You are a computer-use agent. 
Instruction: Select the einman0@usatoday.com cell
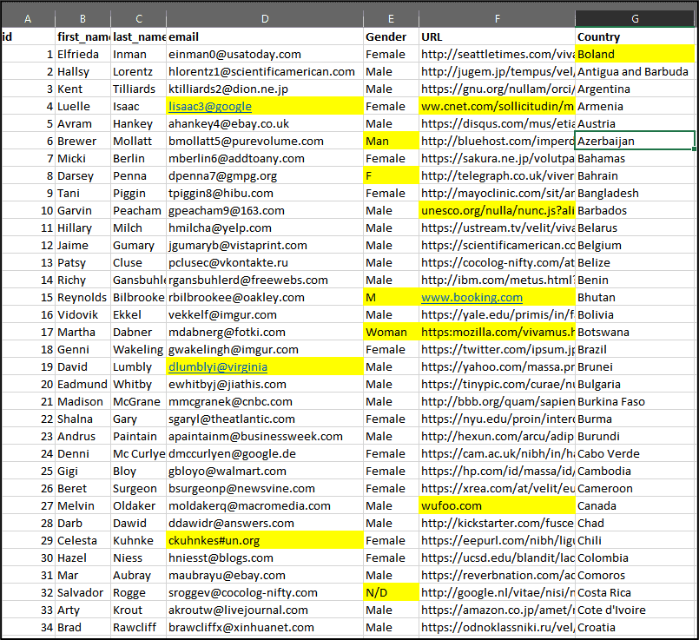tap(265, 55)
